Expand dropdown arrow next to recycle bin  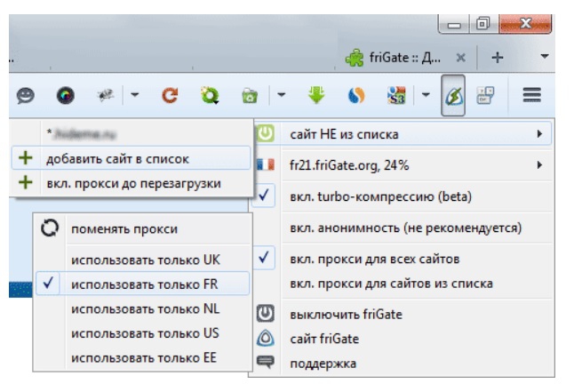282,95
